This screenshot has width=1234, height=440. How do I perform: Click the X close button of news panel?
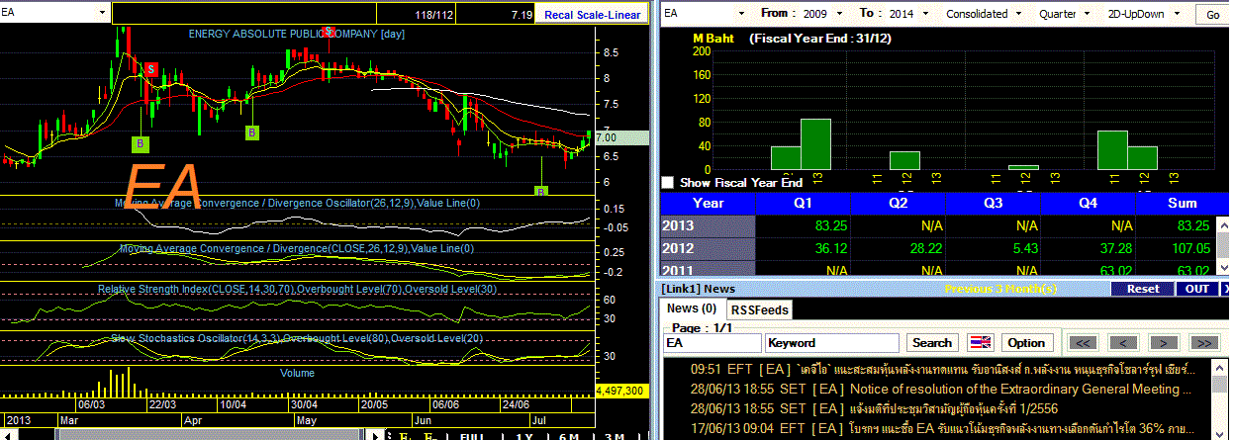tap(1223, 289)
